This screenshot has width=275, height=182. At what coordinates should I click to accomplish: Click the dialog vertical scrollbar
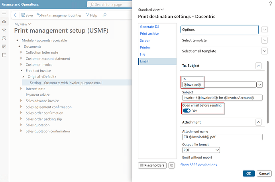pos(268,92)
